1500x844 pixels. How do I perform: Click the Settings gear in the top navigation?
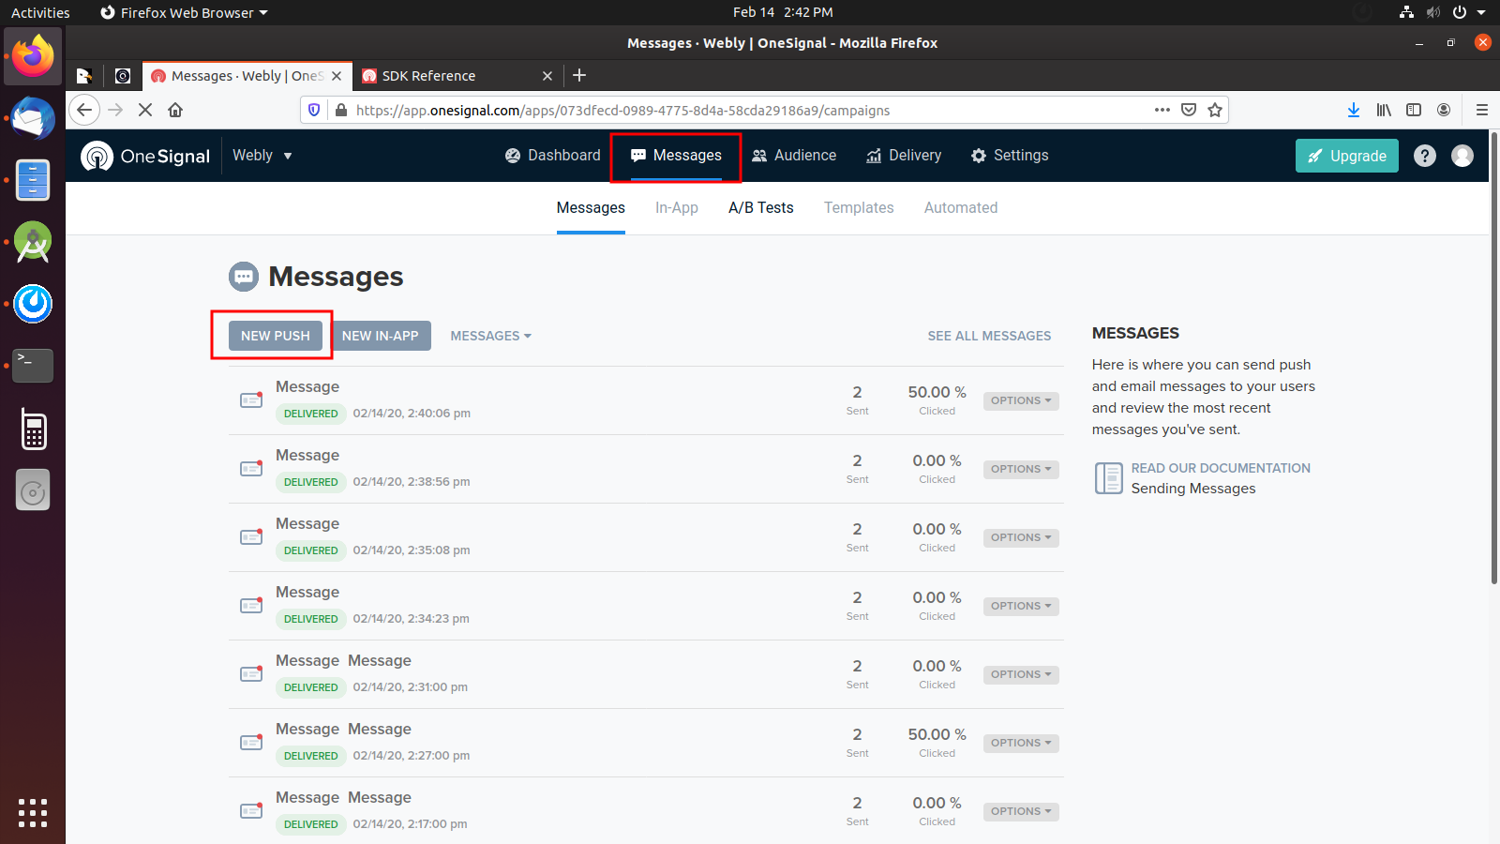tap(978, 156)
